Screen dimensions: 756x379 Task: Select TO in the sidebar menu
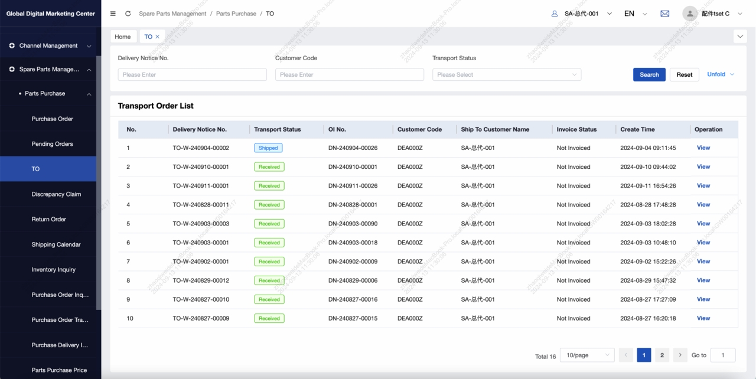pos(48,169)
